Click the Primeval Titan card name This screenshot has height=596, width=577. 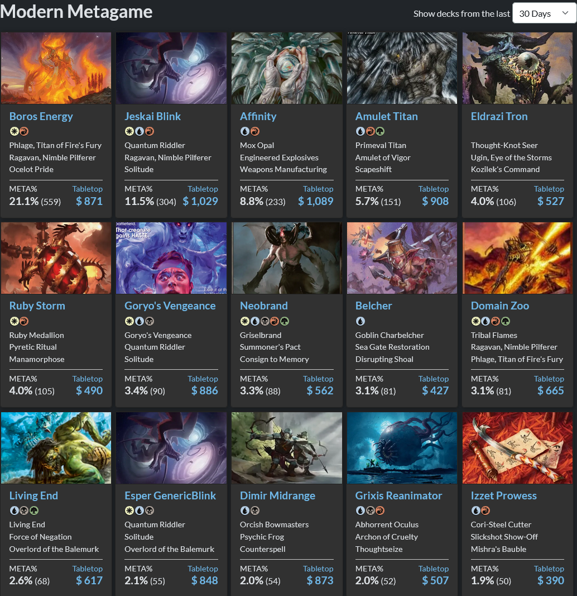pos(381,145)
